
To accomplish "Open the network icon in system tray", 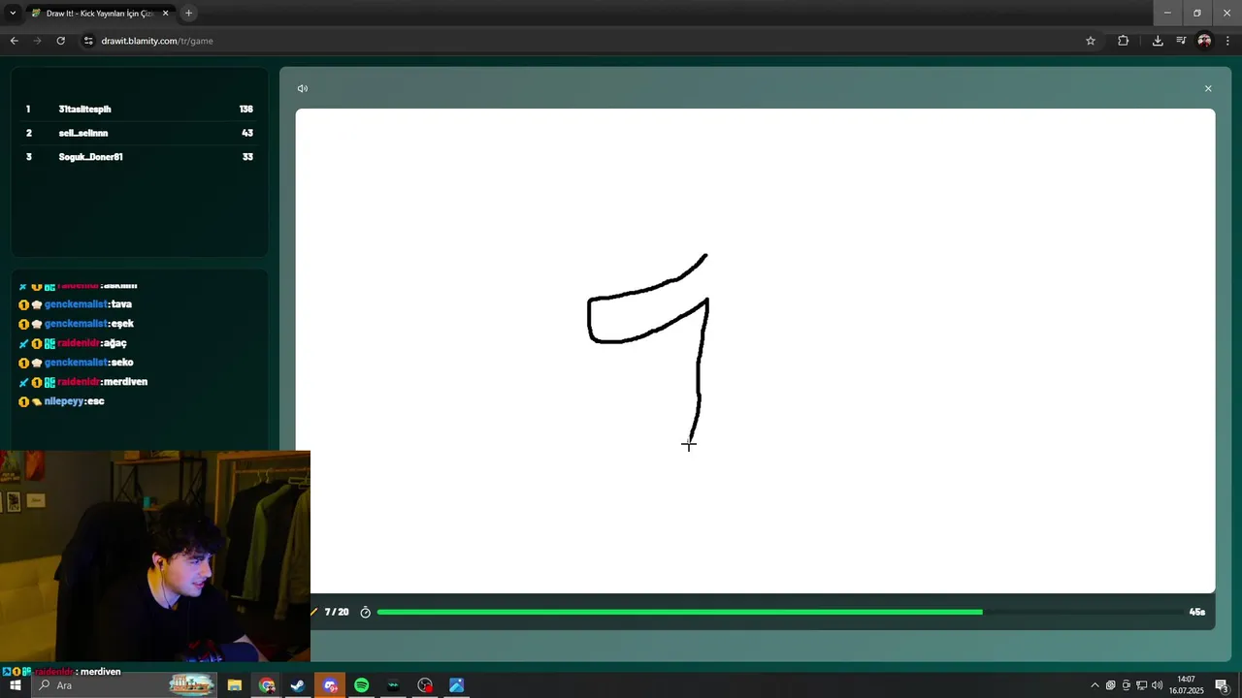I will (1141, 685).
